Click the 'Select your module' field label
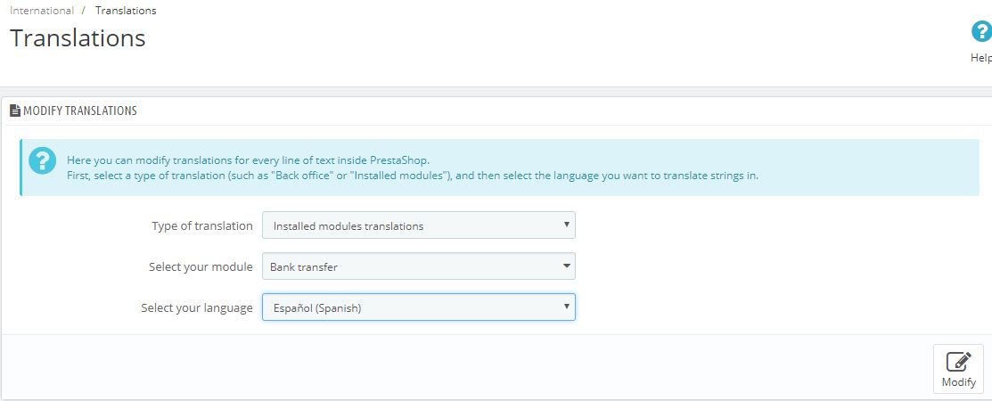 coord(201,266)
